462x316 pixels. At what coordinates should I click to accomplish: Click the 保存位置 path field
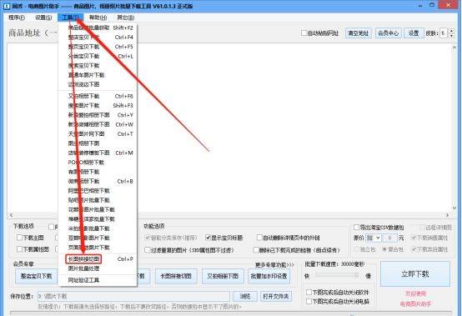point(133,296)
